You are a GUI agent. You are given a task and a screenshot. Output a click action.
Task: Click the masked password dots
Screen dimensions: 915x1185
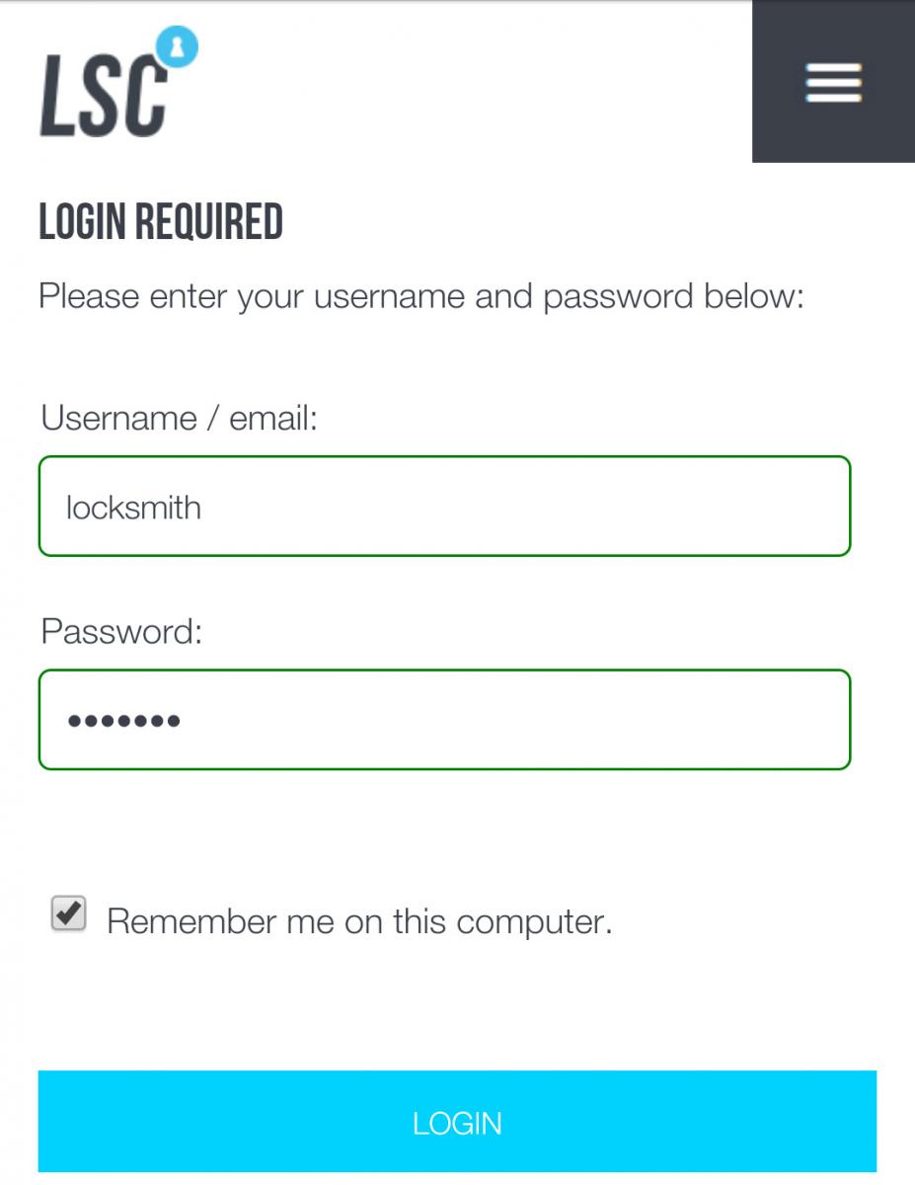(123, 721)
